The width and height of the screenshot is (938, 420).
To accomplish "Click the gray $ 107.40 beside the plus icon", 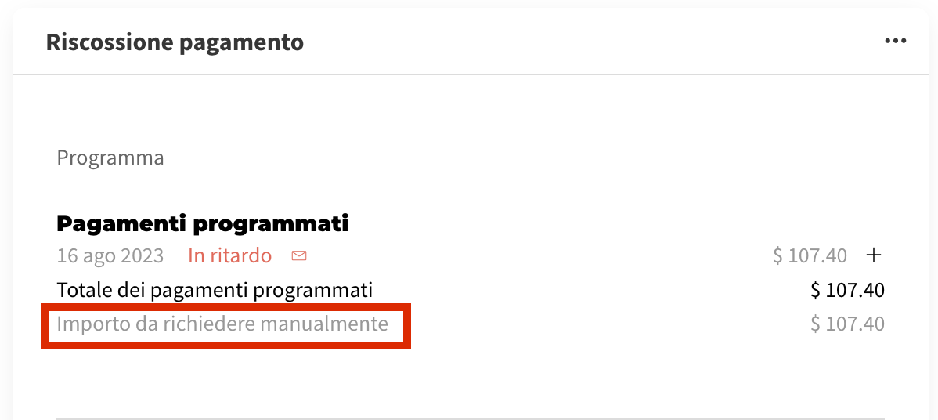I will tap(810, 255).
